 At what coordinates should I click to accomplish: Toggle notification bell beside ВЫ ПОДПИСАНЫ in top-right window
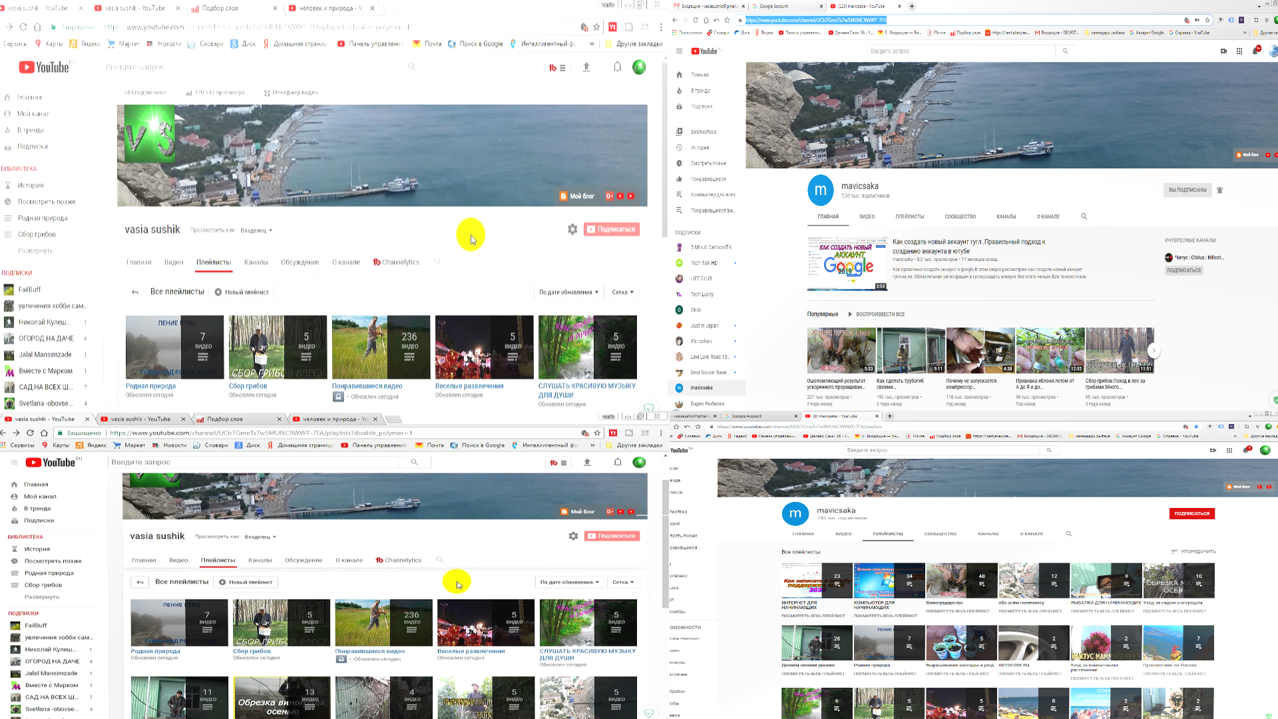(x=1219, y=190)
